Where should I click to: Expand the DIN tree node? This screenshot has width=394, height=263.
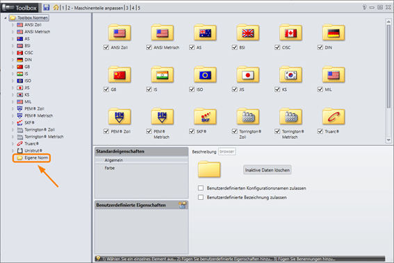13,60
